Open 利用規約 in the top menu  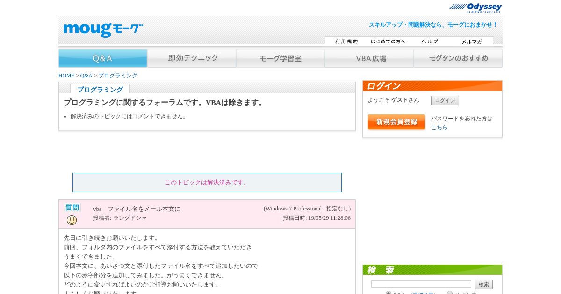346,42
